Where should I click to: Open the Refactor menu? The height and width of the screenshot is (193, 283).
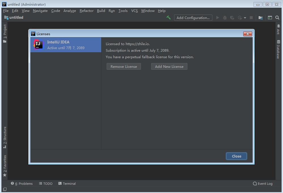(x=87, y=11)
